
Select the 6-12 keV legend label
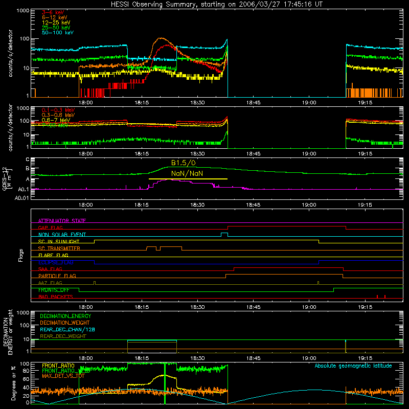point(55,17)
